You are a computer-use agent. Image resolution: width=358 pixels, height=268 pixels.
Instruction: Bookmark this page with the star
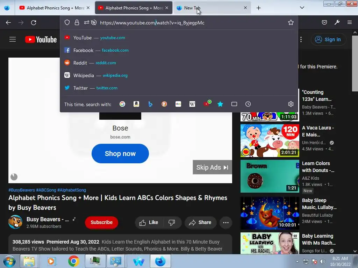(291, 23)
